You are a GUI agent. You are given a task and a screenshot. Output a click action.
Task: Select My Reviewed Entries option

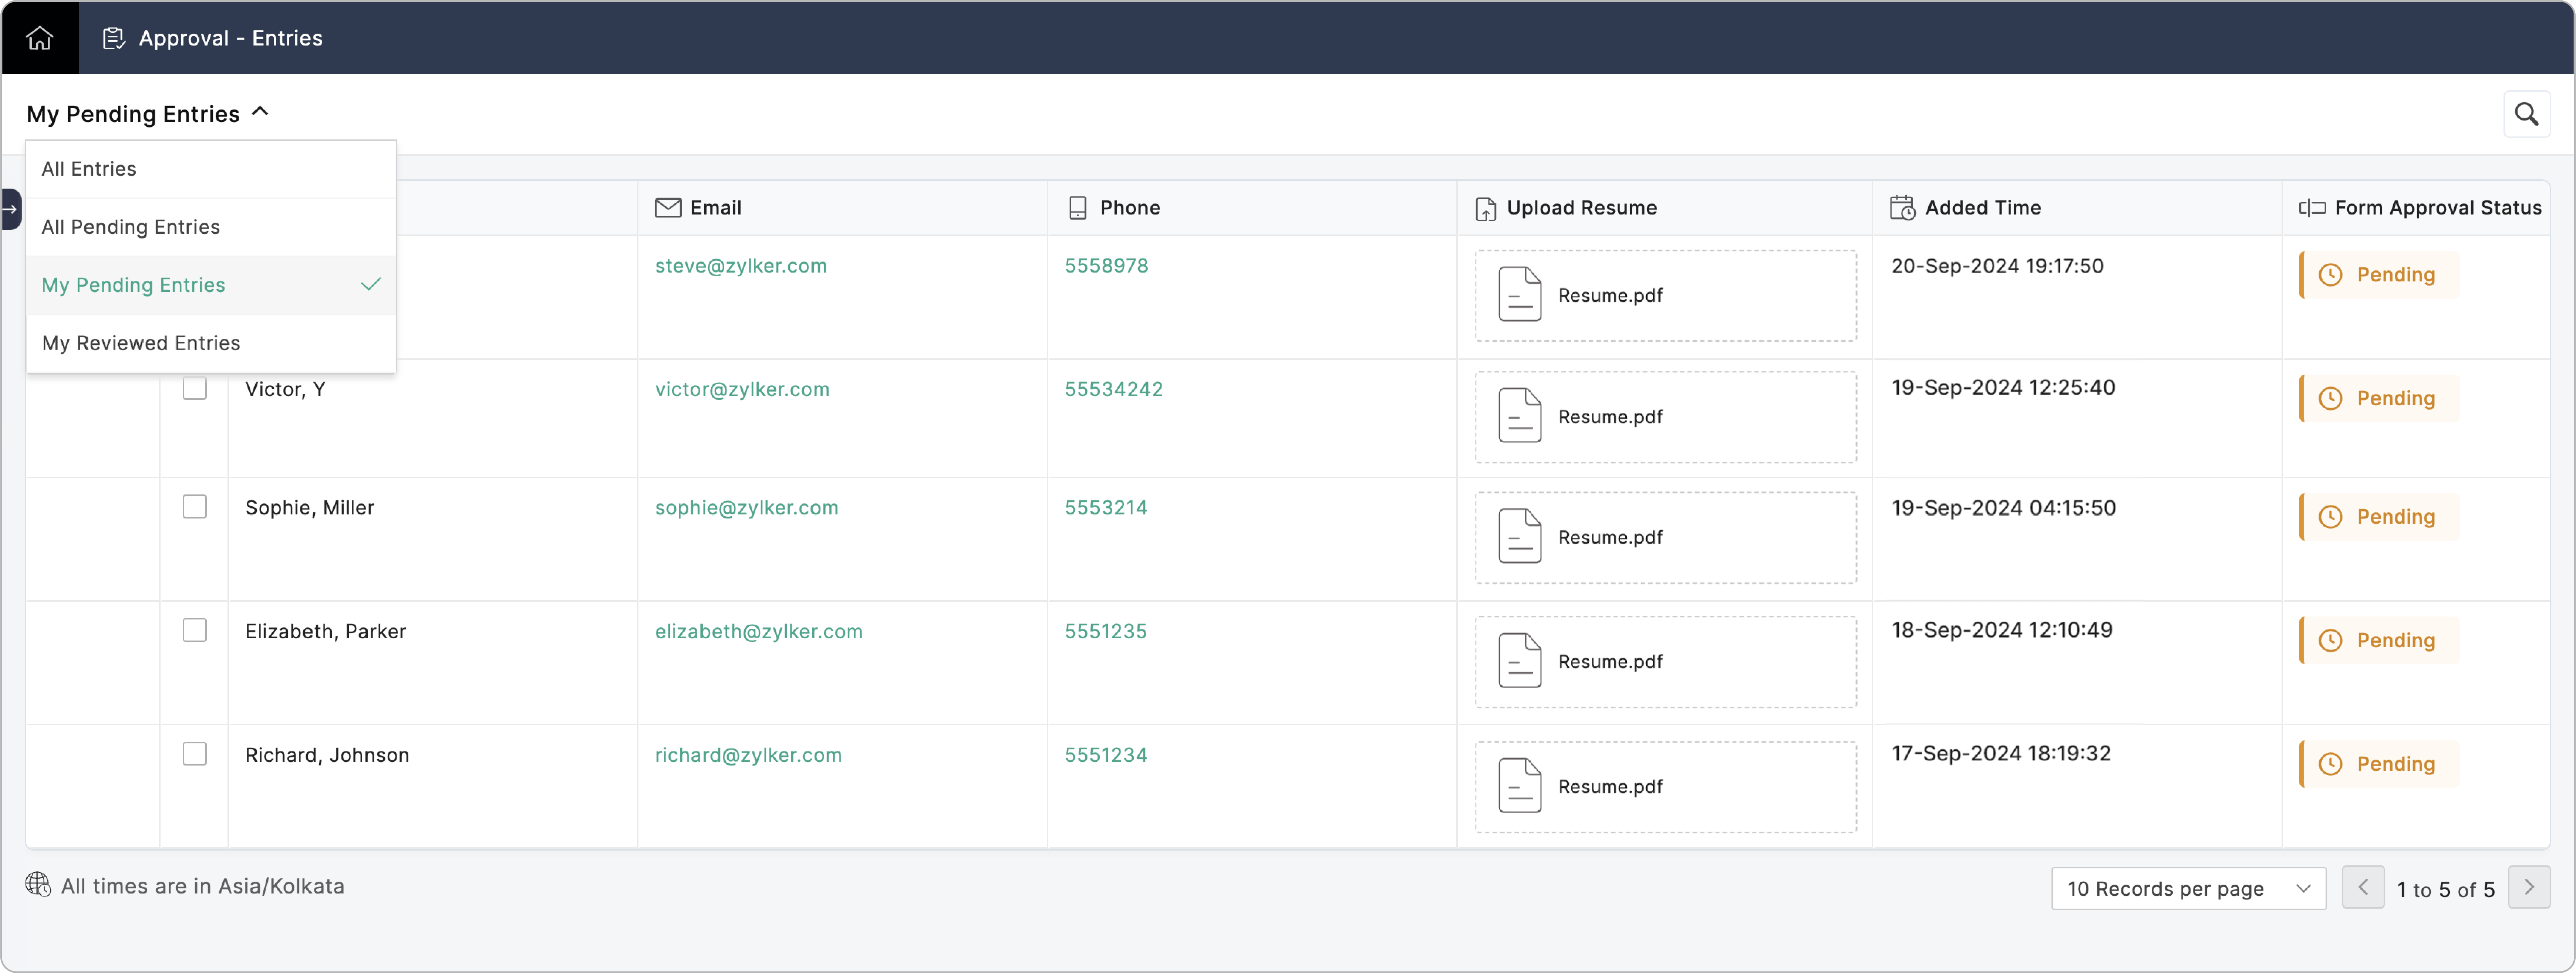tap(141, 343)
